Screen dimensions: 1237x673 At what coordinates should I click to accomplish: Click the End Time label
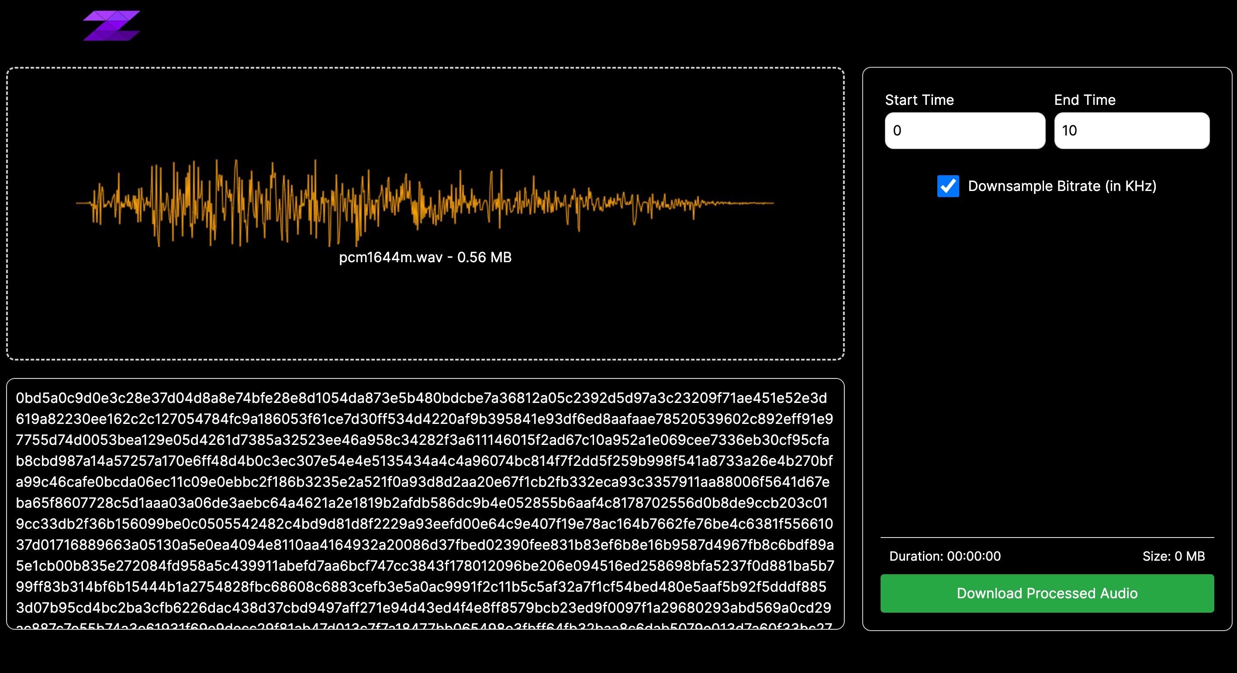(1084, 100)
